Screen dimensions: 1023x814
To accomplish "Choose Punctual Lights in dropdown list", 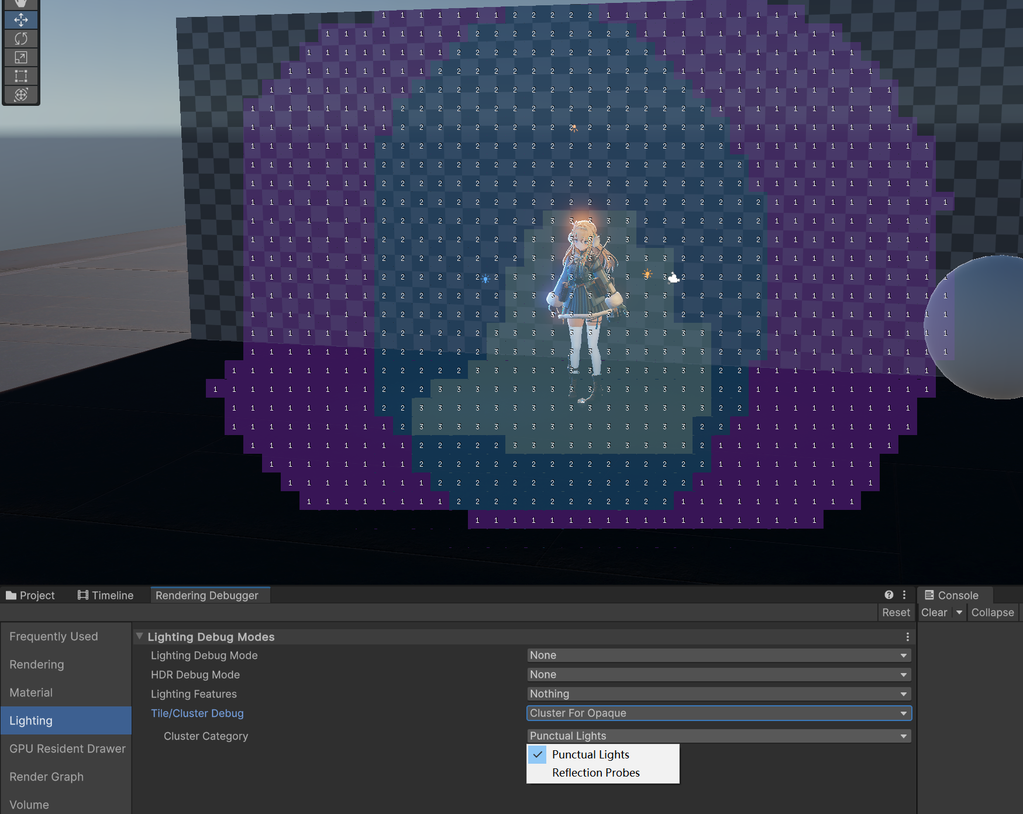I will pos(603,754).
